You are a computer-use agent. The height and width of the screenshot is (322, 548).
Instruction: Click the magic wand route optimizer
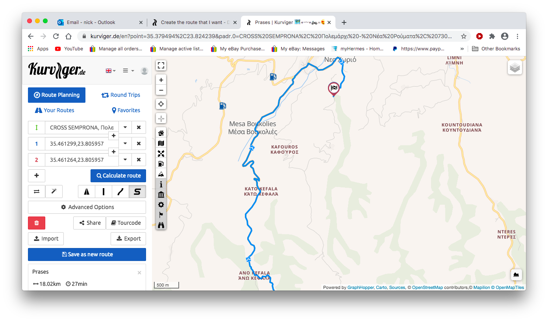tap(54, 191)
